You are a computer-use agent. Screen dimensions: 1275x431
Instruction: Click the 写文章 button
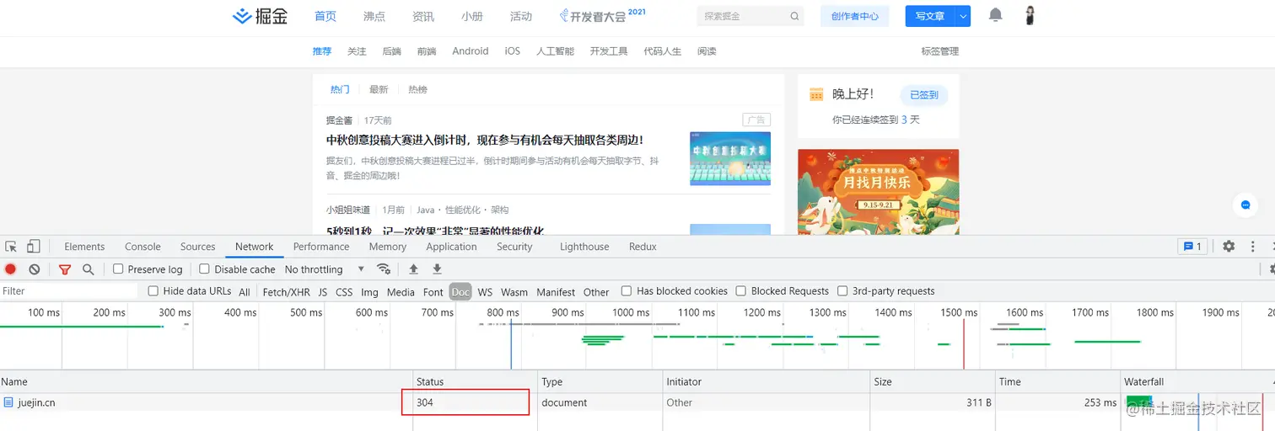click(929, 16)
